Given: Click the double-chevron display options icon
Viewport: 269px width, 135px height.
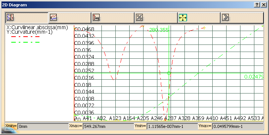Looking at the screenshot, I should click(225, 18).
